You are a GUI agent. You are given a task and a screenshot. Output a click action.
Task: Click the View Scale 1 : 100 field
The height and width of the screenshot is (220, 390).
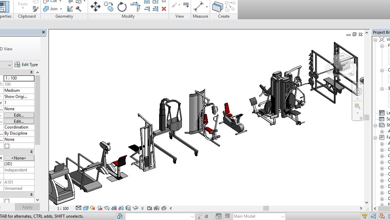pos(19,78)
